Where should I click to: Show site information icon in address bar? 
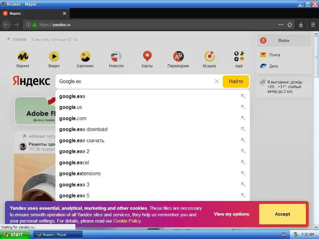(28, 25)
